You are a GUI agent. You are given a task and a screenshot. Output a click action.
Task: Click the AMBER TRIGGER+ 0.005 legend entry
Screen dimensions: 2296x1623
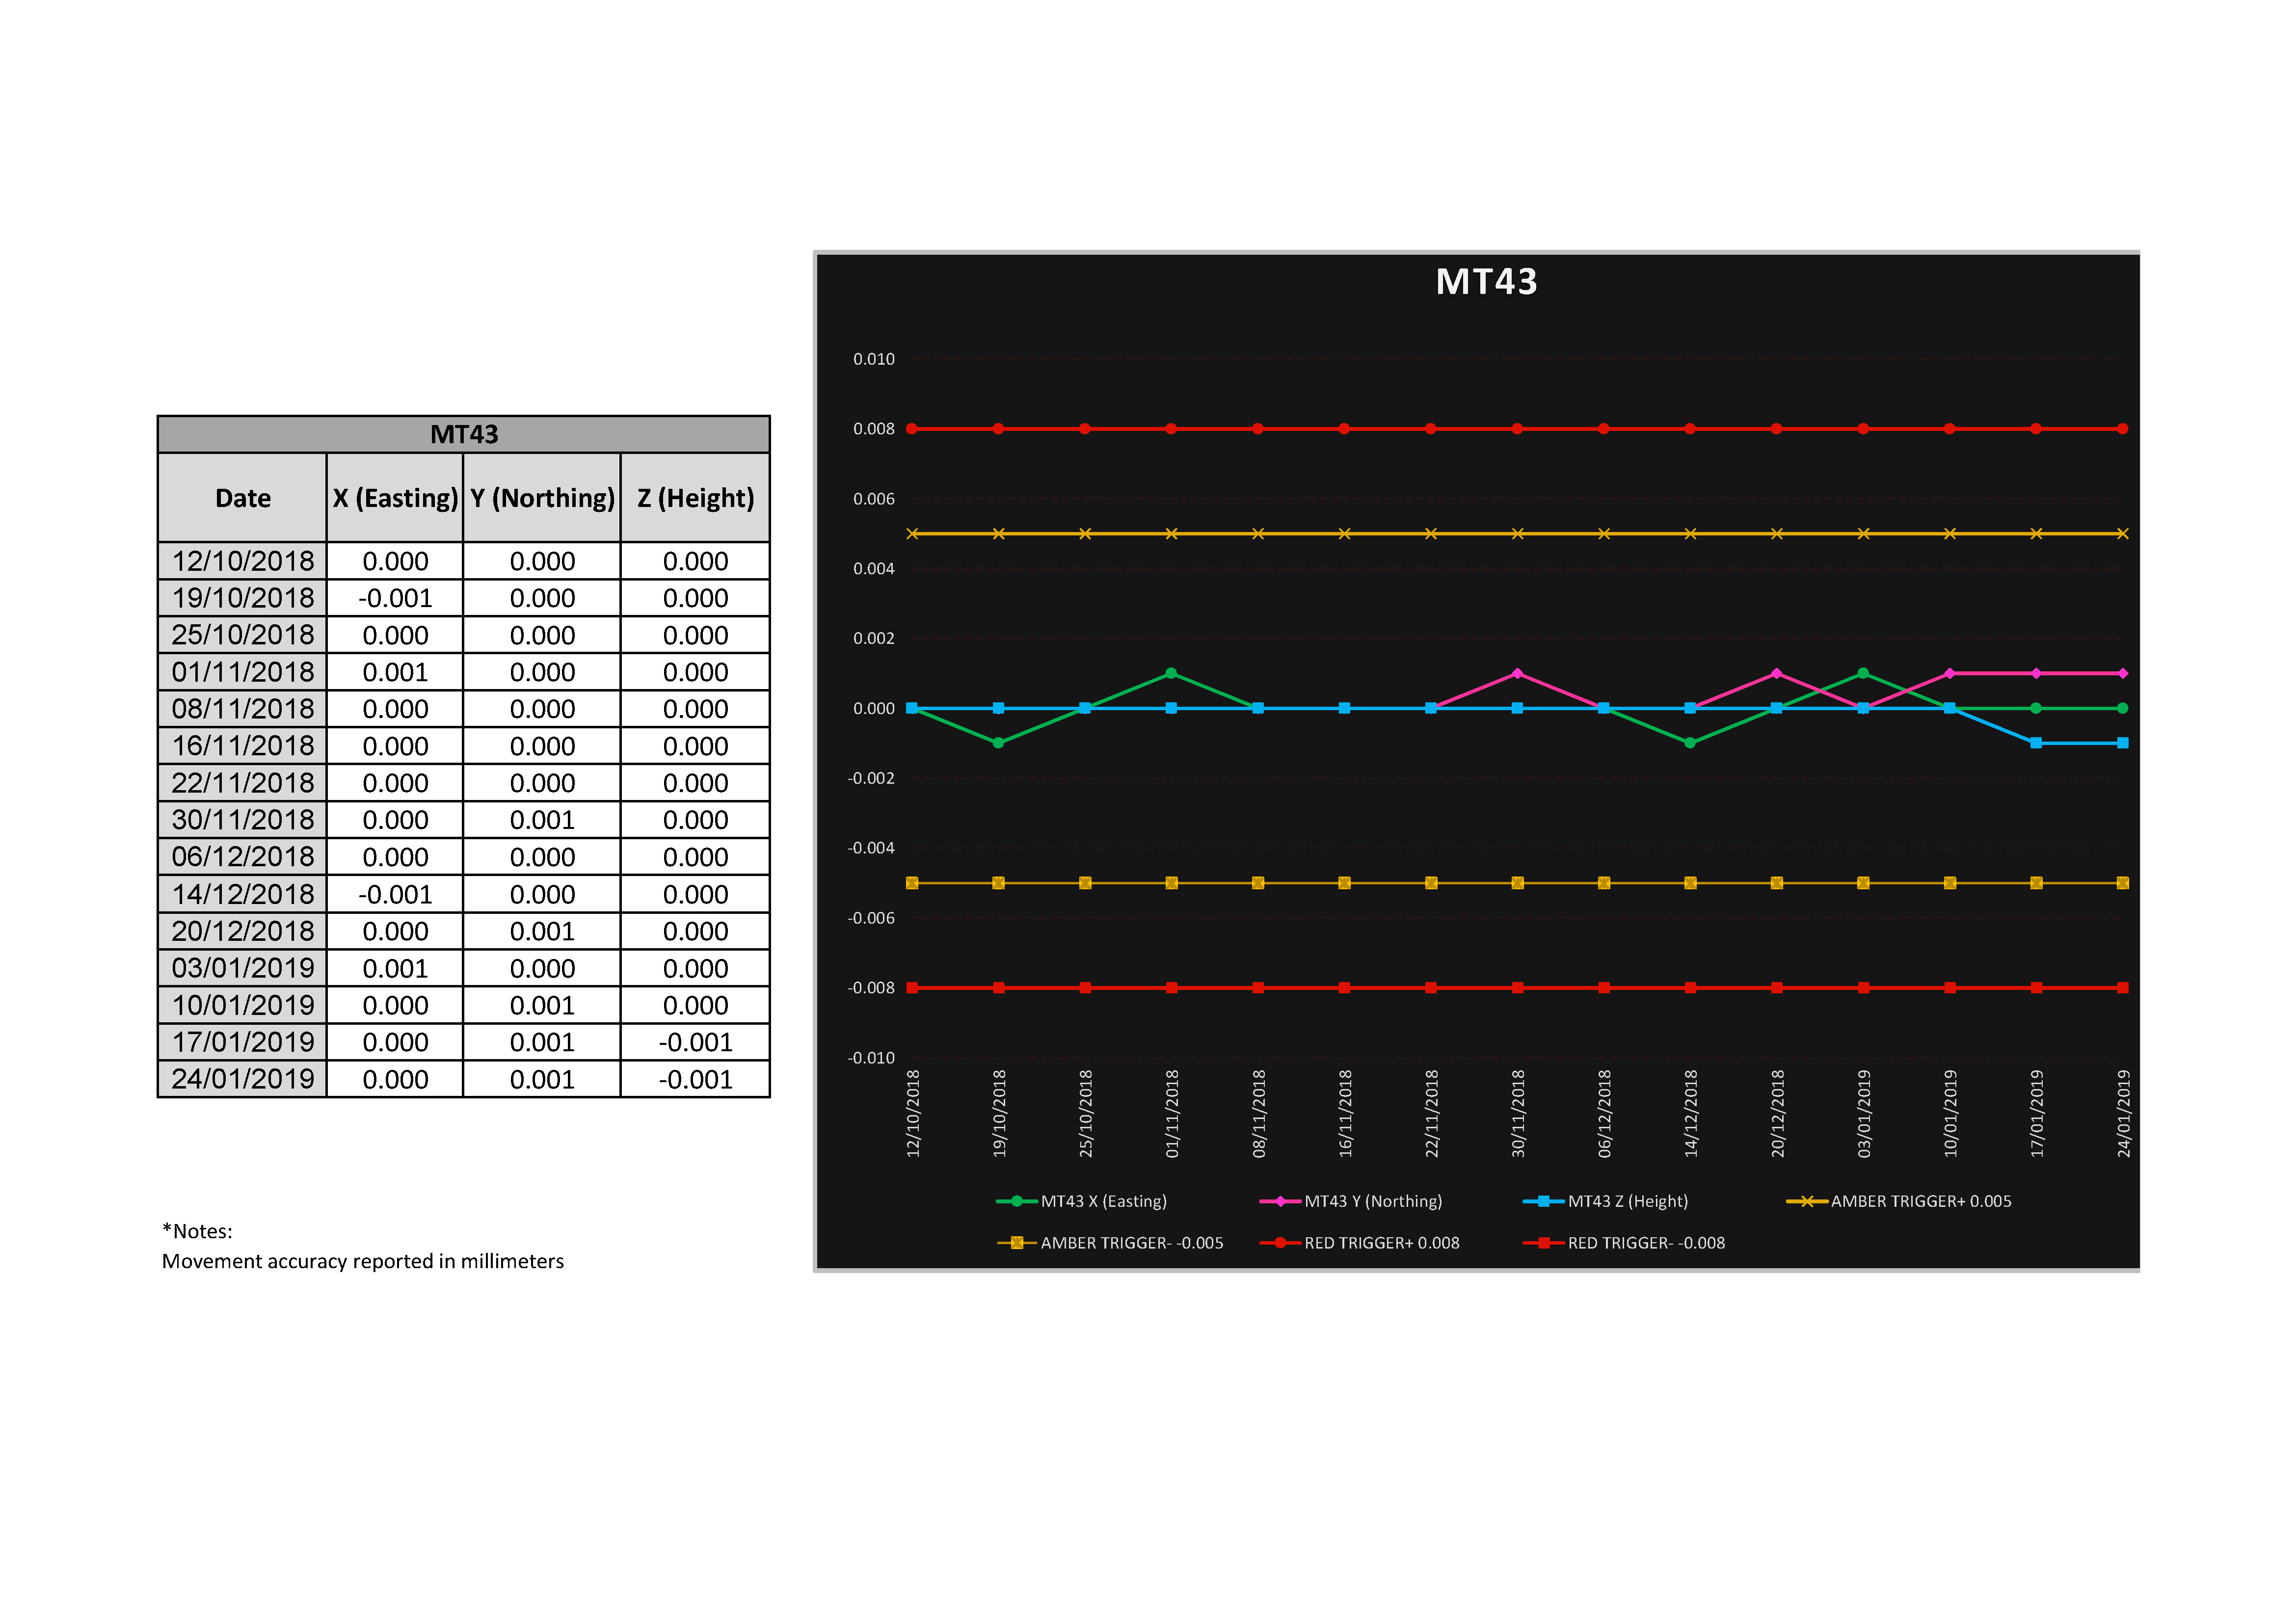pyautogui.click(x=1899, y=1201)
